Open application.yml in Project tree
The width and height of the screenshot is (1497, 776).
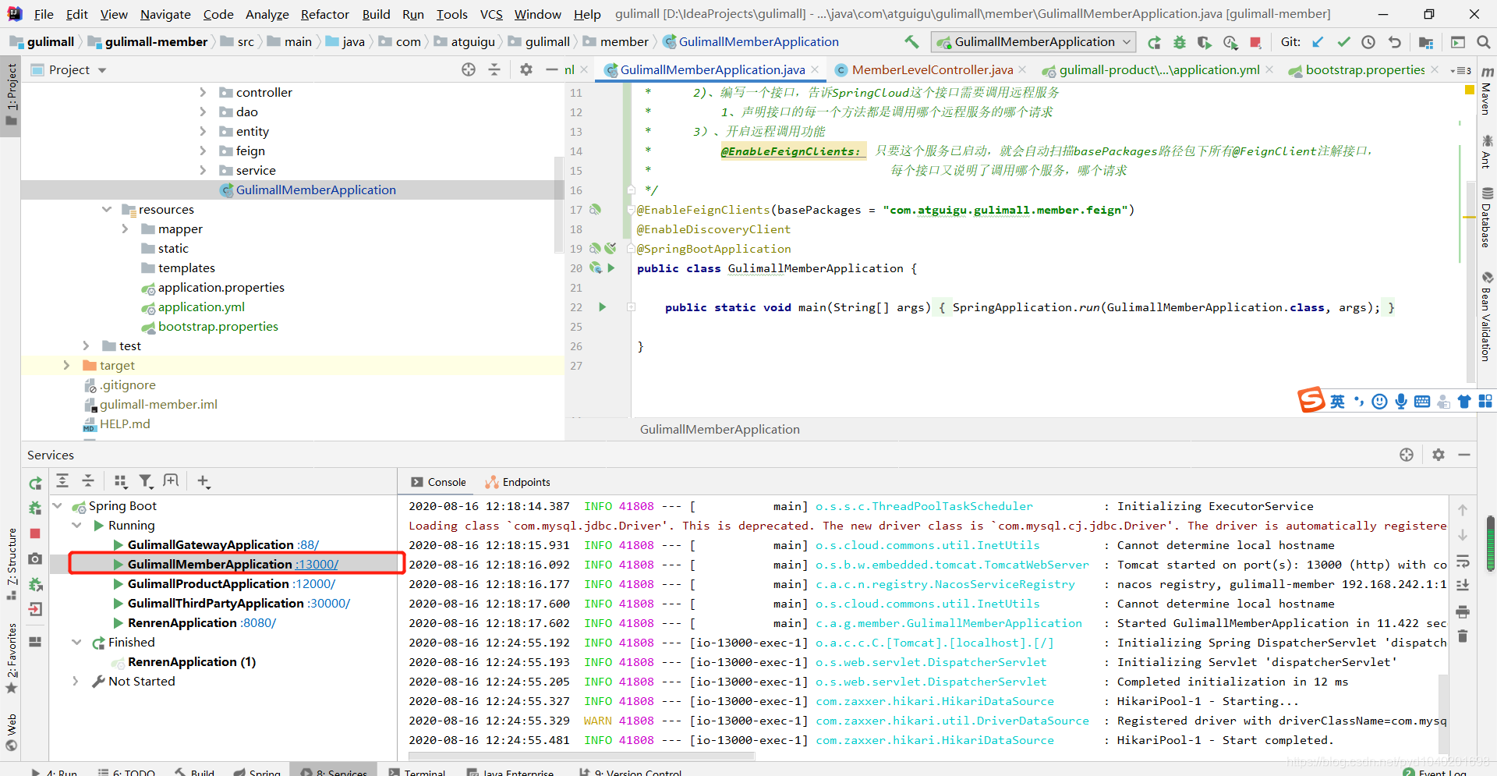point(201,307)
